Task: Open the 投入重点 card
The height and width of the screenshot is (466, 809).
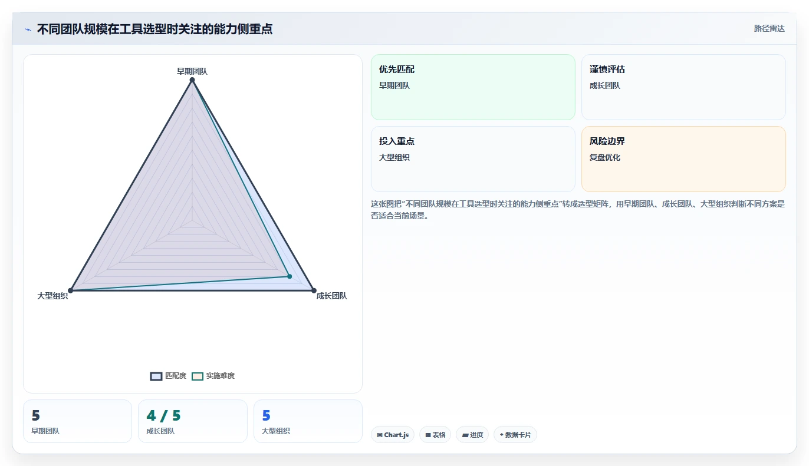Action: pyautogui.click(x=473, y=159)
